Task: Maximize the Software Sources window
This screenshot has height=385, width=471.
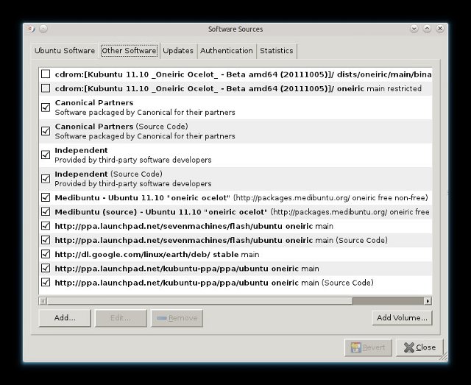Action: pos(428,29)
